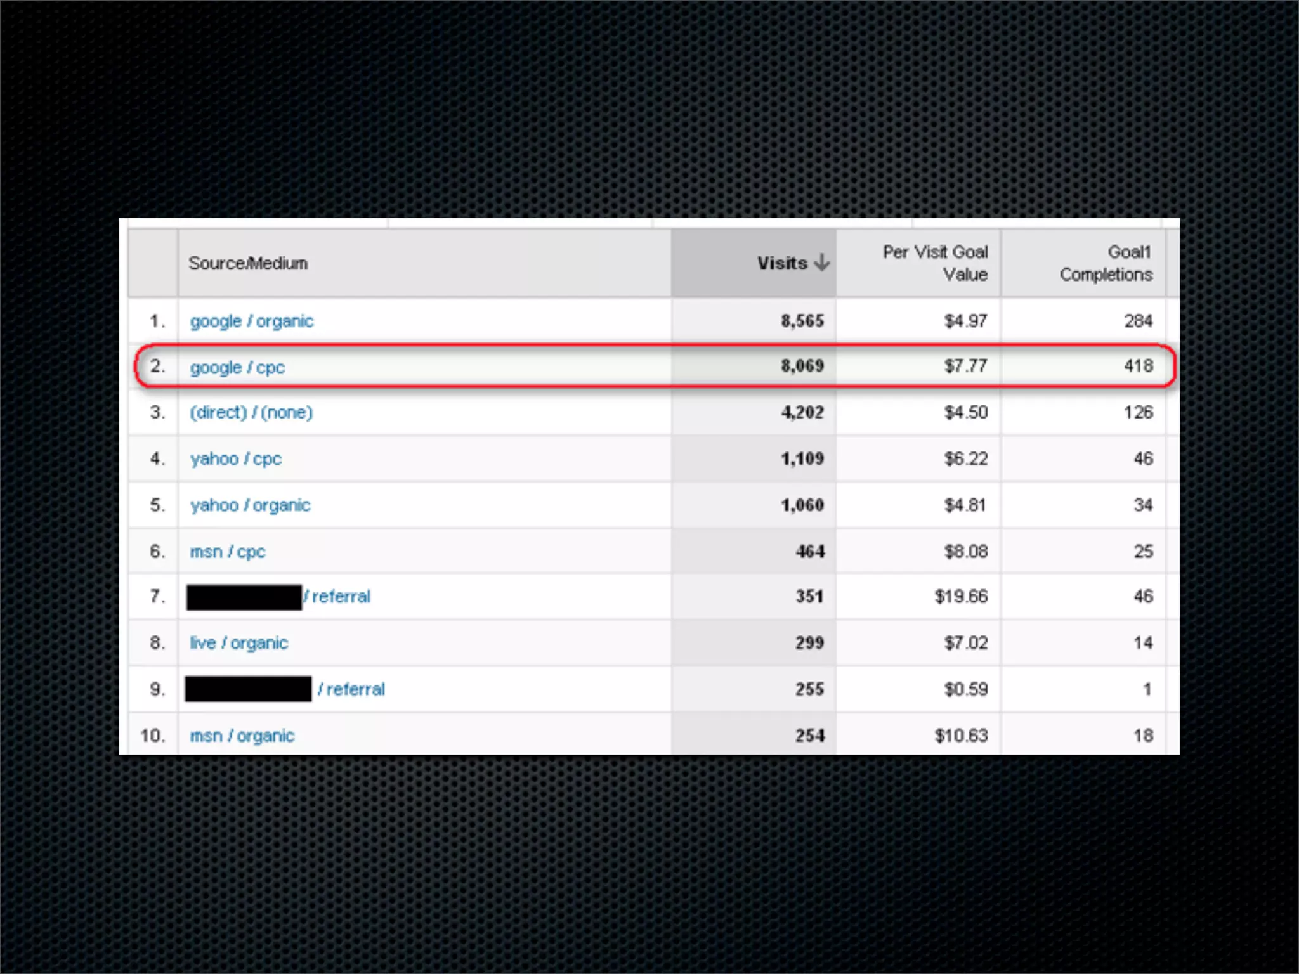The height and width of the screenshot is (974, 1299).
Task: Click the row 7 referral link
Action: pos(339,597)
